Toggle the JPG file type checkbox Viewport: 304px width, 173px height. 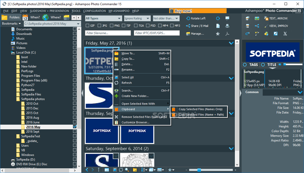pyautogui.click(x=100, y=26)
